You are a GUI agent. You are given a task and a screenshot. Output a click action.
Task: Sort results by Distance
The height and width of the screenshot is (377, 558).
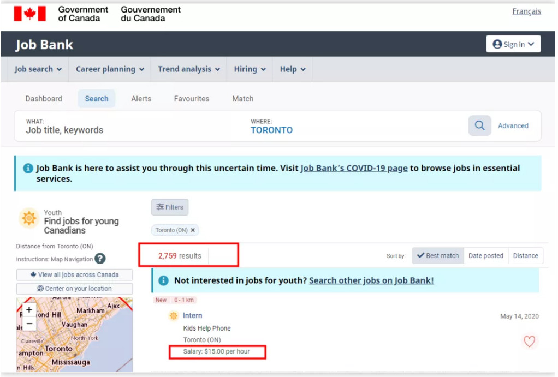click(x=525, y=255)
